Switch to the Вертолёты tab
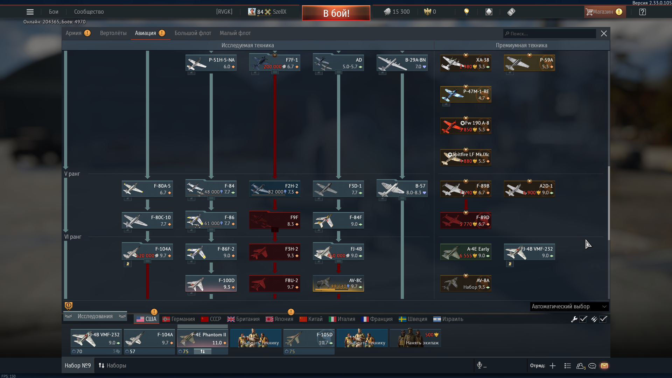Screen dimensions: 672x378 pyautogui.click(x=113, y=33)
